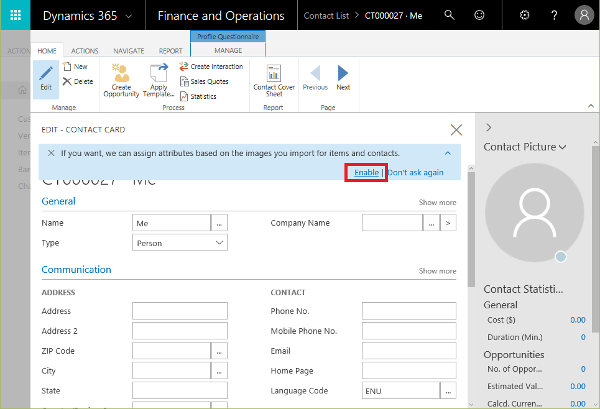
Task: Switch to the HOME ribbon tab
Action: coord(47,51)
